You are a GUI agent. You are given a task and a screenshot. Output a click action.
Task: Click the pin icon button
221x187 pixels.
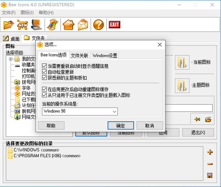point(197,120)
